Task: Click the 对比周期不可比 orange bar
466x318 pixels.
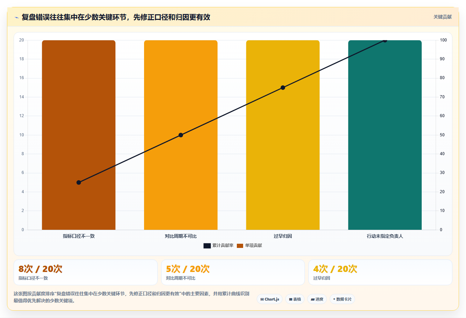Action: point(181,135)
